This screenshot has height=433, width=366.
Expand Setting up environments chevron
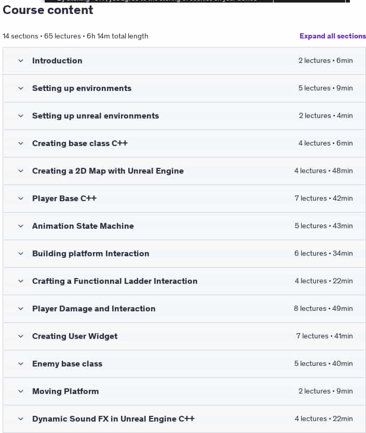pyautogui.click(x=21, y=88)
